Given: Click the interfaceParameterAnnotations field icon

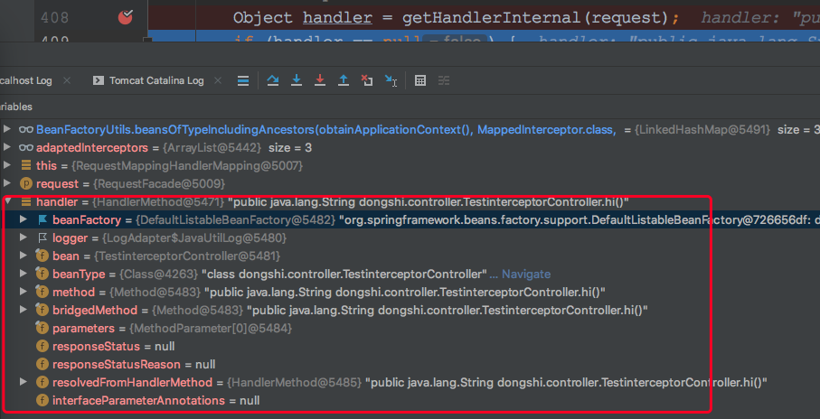Looking at the screenshot, I should [42, 401].
